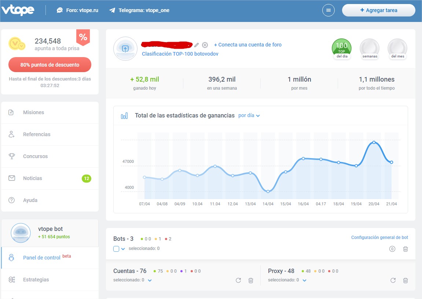Image resolution: width=422 pixels, height=299 pixels.
Task: Expand the Proxy seleccionado dropdown
Action: click(x=304, y=280)
